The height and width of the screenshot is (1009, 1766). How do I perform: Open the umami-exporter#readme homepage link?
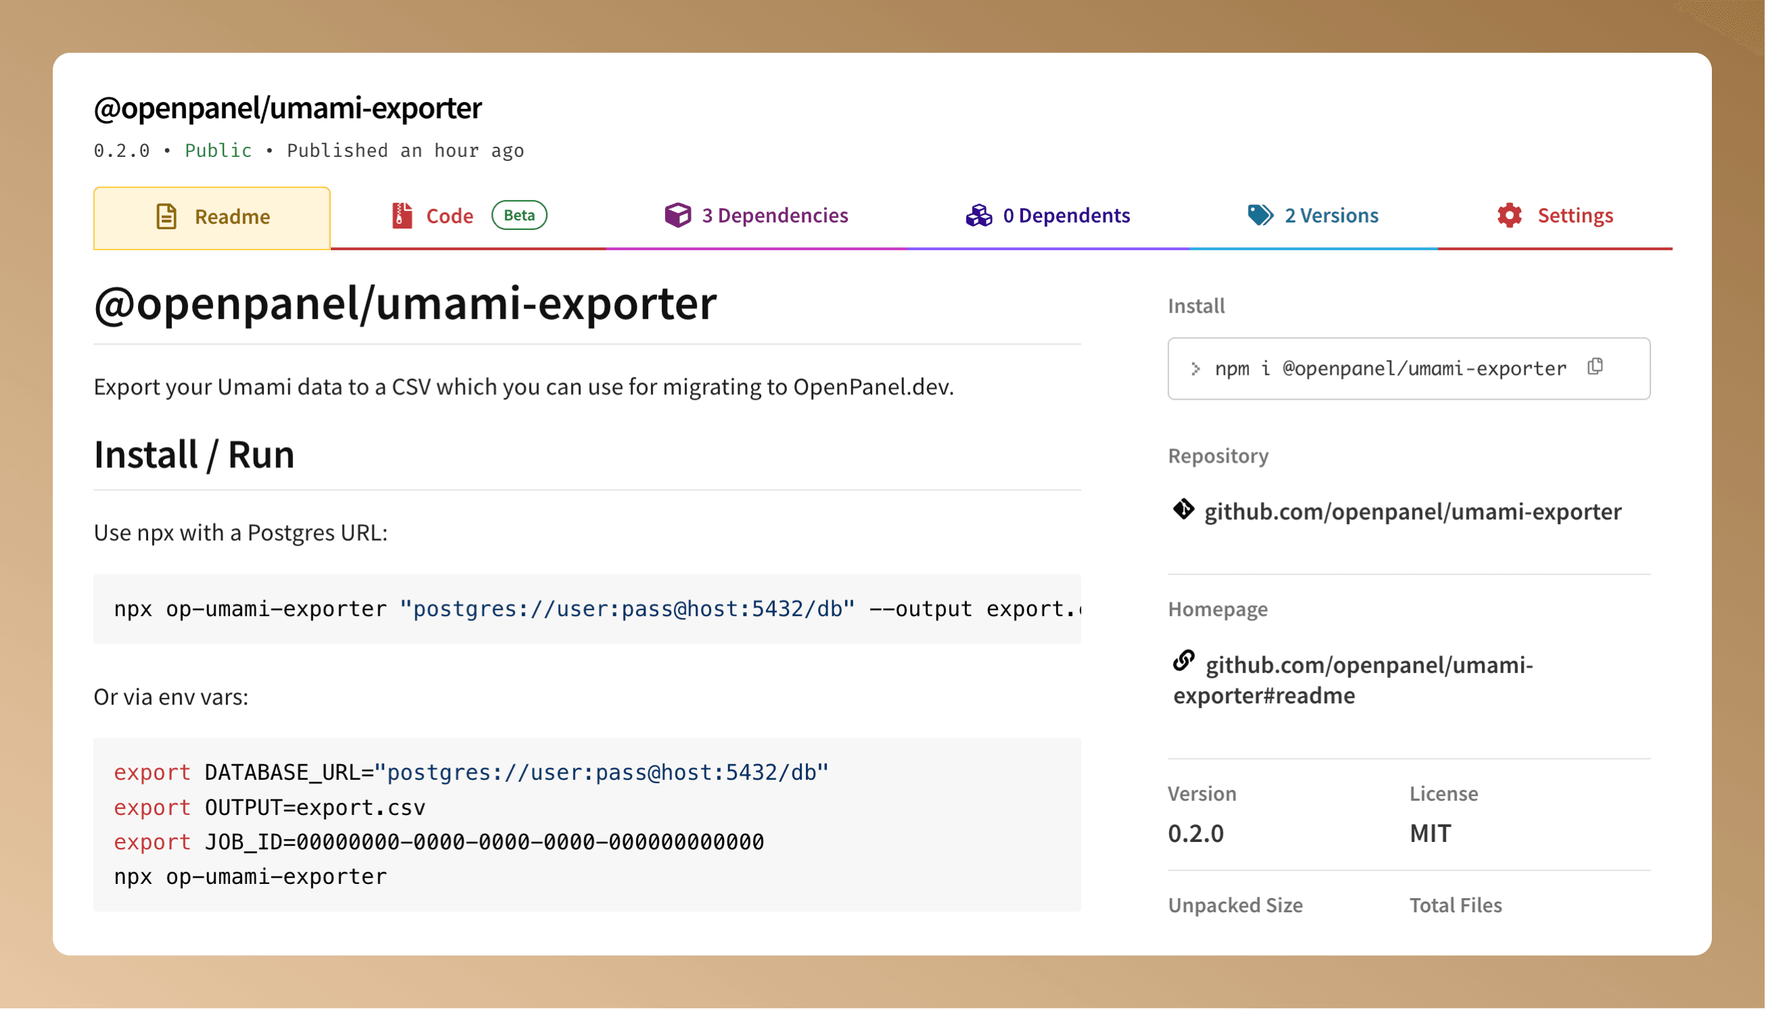[x=1352, y=679]
